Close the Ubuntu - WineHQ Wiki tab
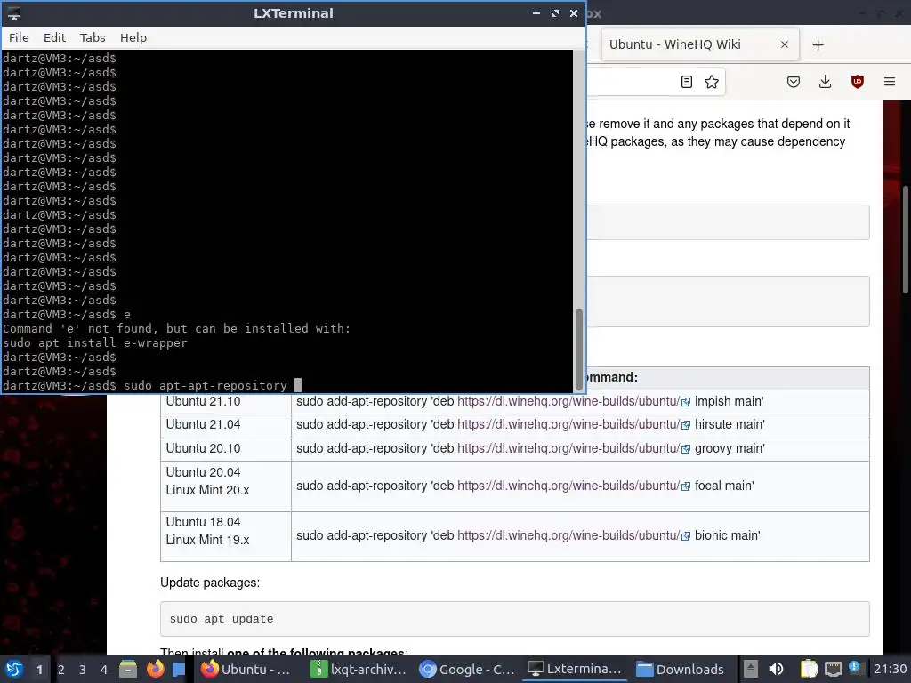Image resolution: width=911 pixels, height=683 pixels. [x=785, y=44]
